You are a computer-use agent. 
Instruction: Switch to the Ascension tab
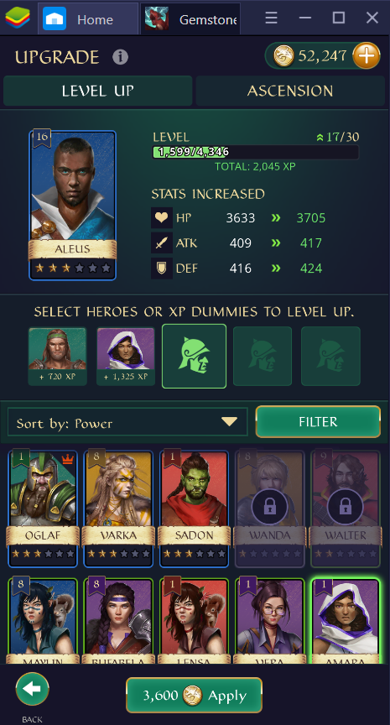coord(290,91)
